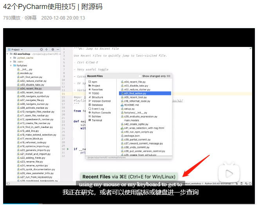Screen dimensions: 258x205
Task: Open s38_undo_commit.py in popup
Action: click(x=135, y=147)
